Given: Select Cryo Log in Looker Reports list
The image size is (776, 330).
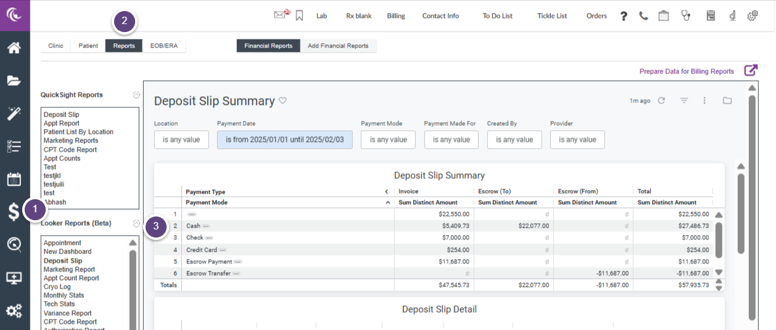Looking at the screenshot, I should pyautogui.click(x=57, y=287).
